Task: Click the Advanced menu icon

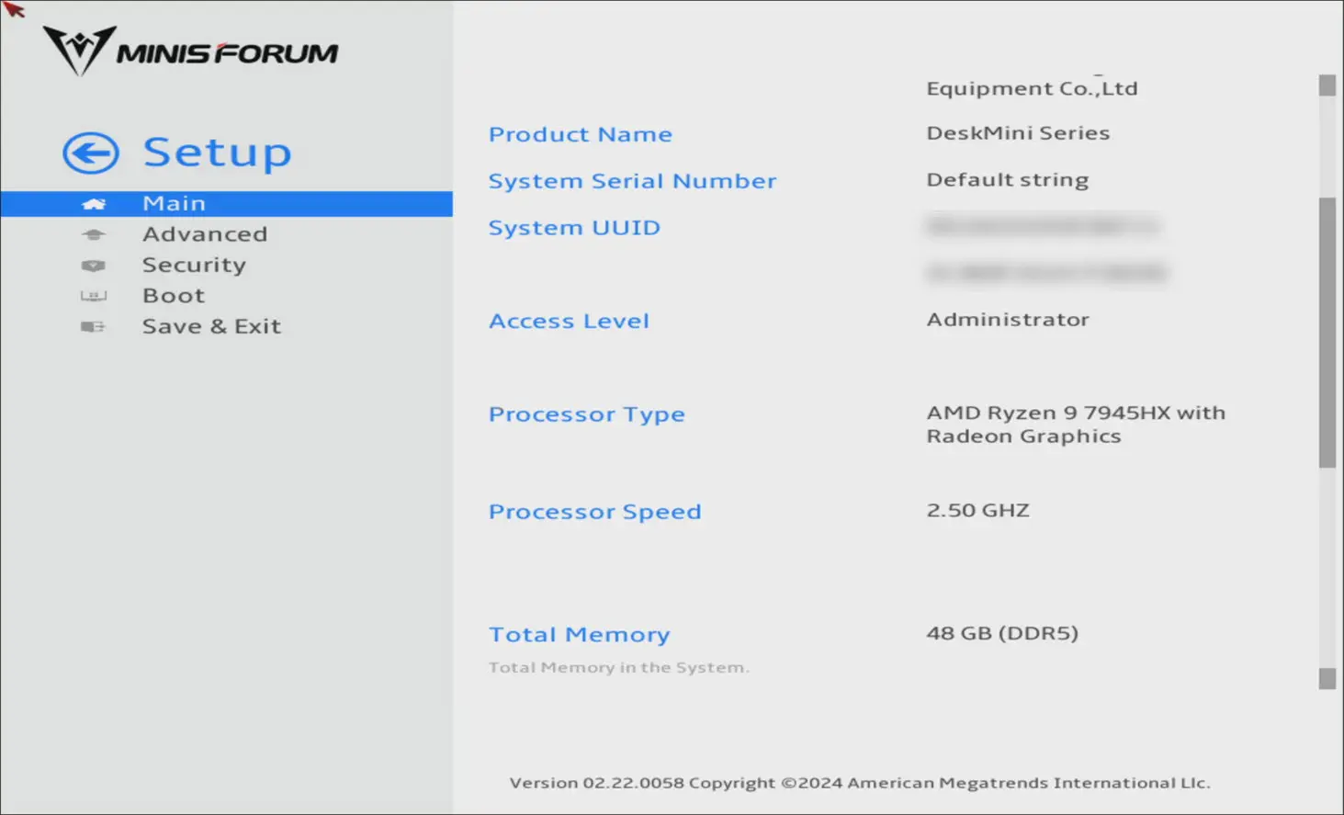Action: tap(94, 235)
